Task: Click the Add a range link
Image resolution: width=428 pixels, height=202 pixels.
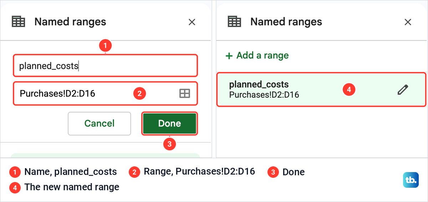Action: coord(257,56)
